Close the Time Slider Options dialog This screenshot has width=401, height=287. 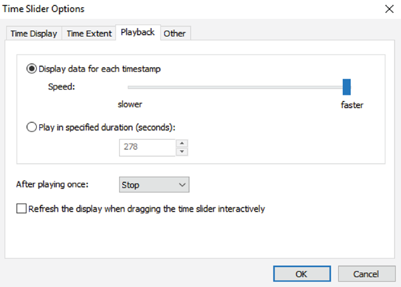[x=390, y=9]
